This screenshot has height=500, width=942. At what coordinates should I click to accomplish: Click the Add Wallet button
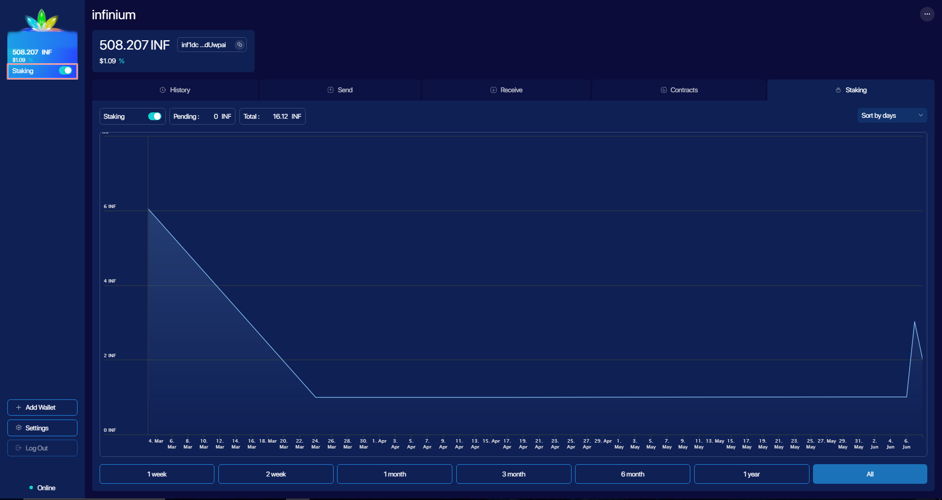[x=42, y=408]
